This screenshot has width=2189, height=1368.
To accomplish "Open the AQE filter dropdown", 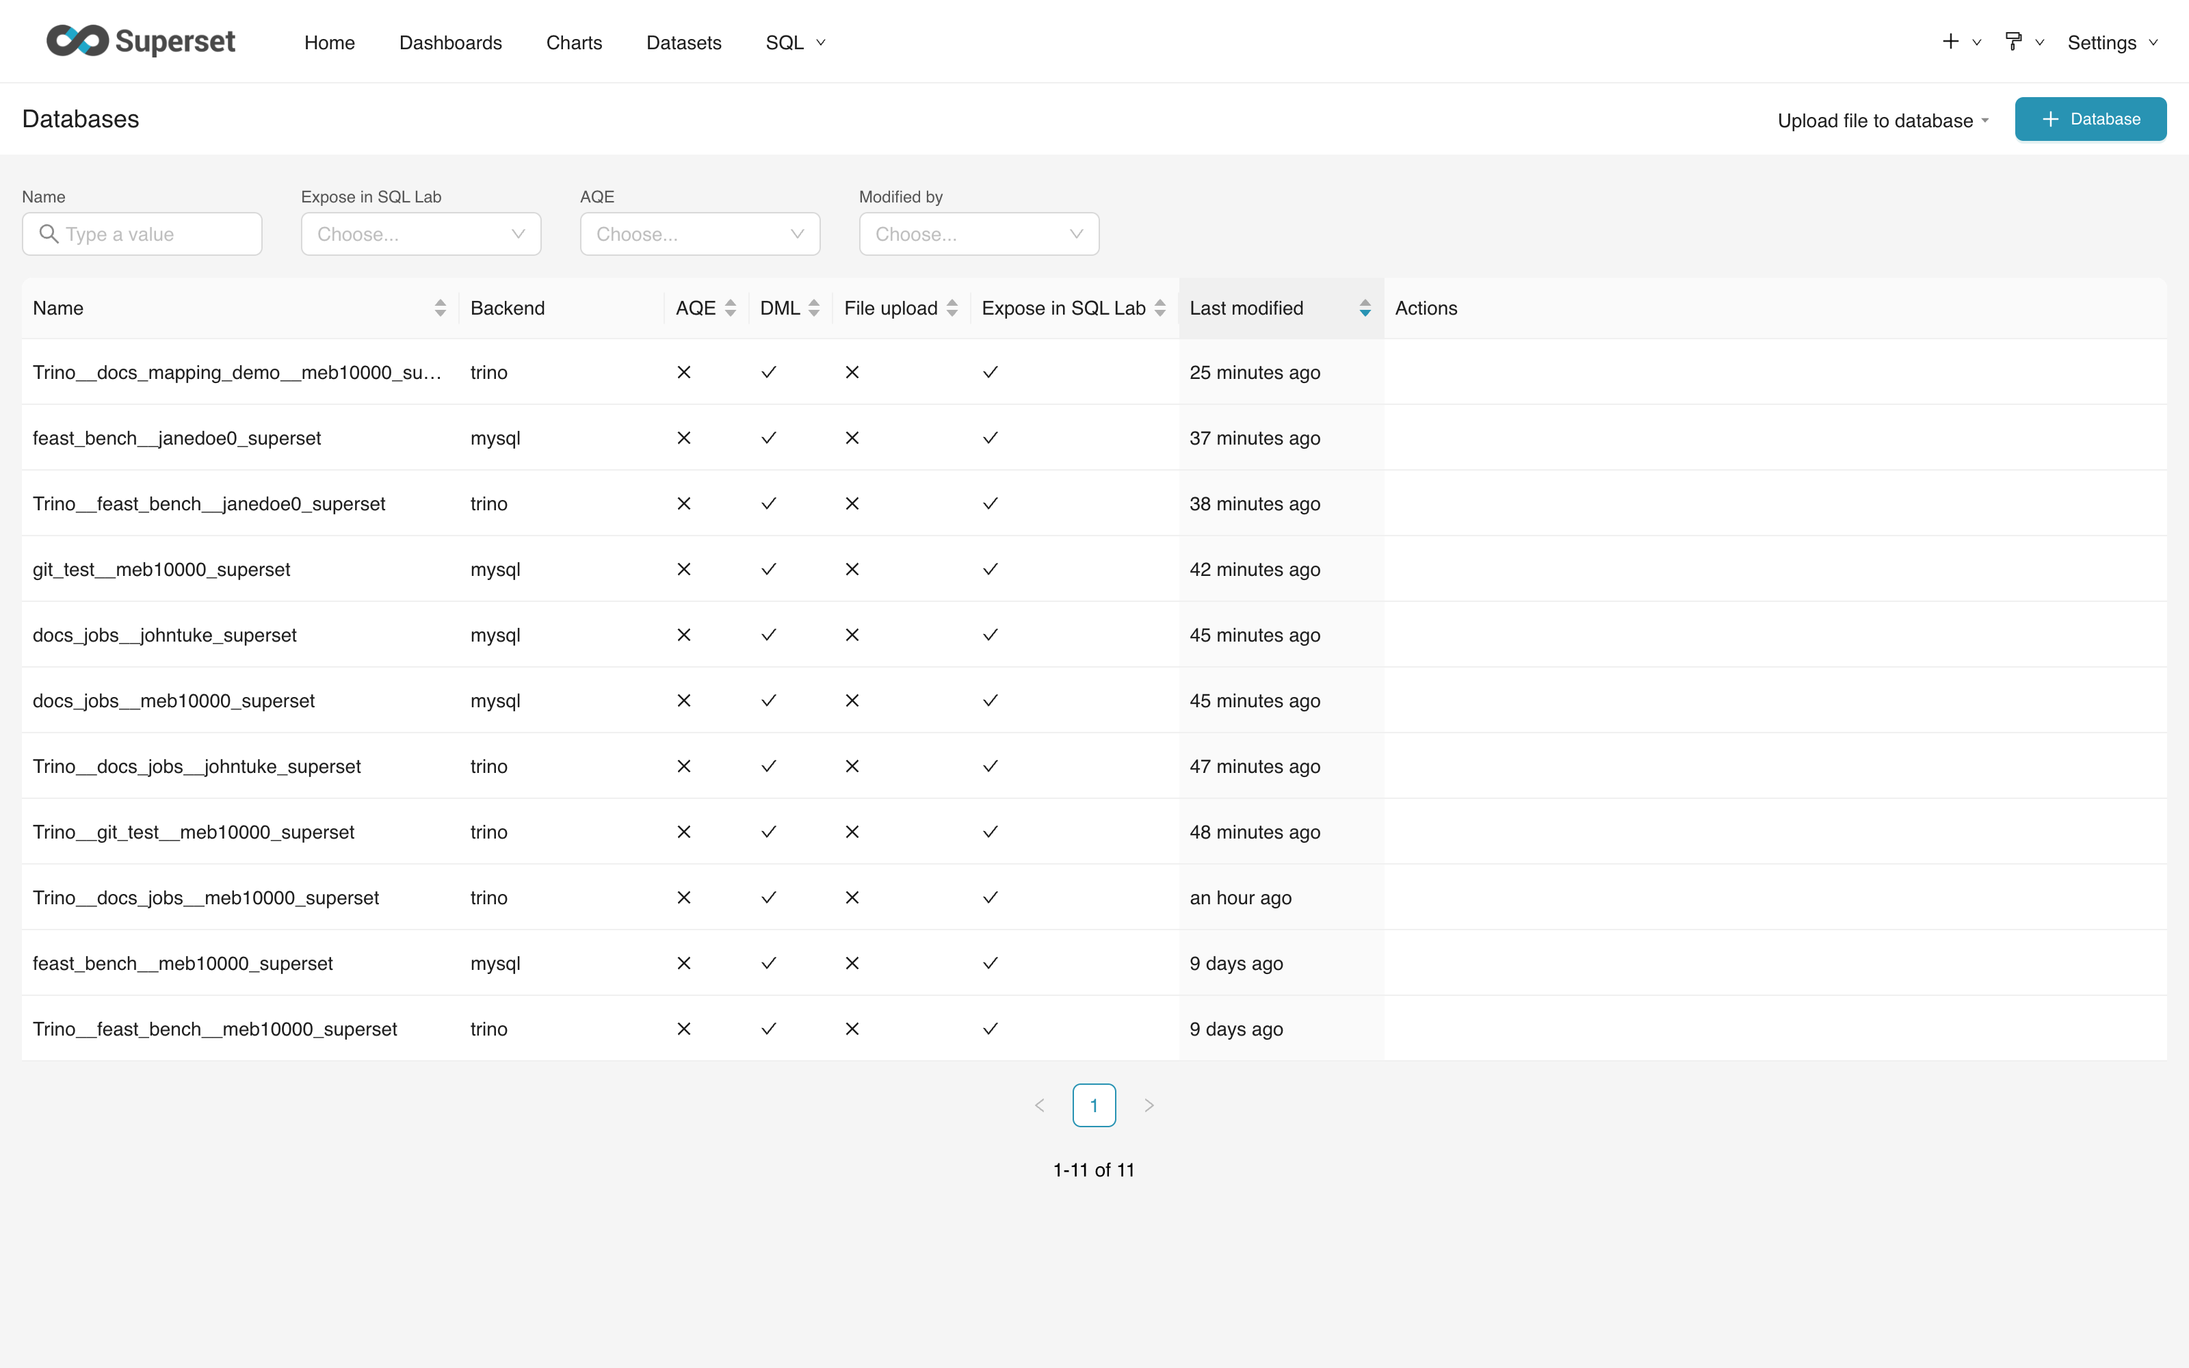I will tap(700, 235).
